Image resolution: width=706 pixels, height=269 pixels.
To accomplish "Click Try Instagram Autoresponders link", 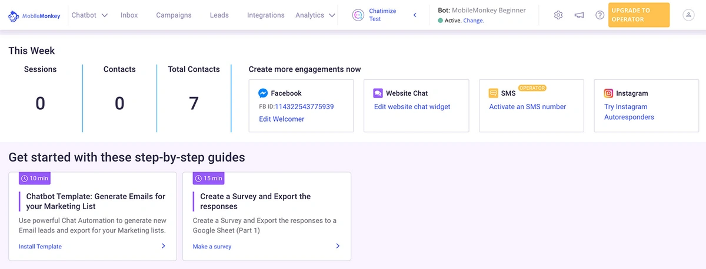I will (x=629, y=112).
